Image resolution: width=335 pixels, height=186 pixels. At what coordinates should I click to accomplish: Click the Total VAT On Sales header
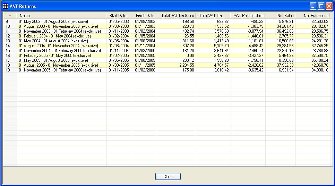(178, 16)
